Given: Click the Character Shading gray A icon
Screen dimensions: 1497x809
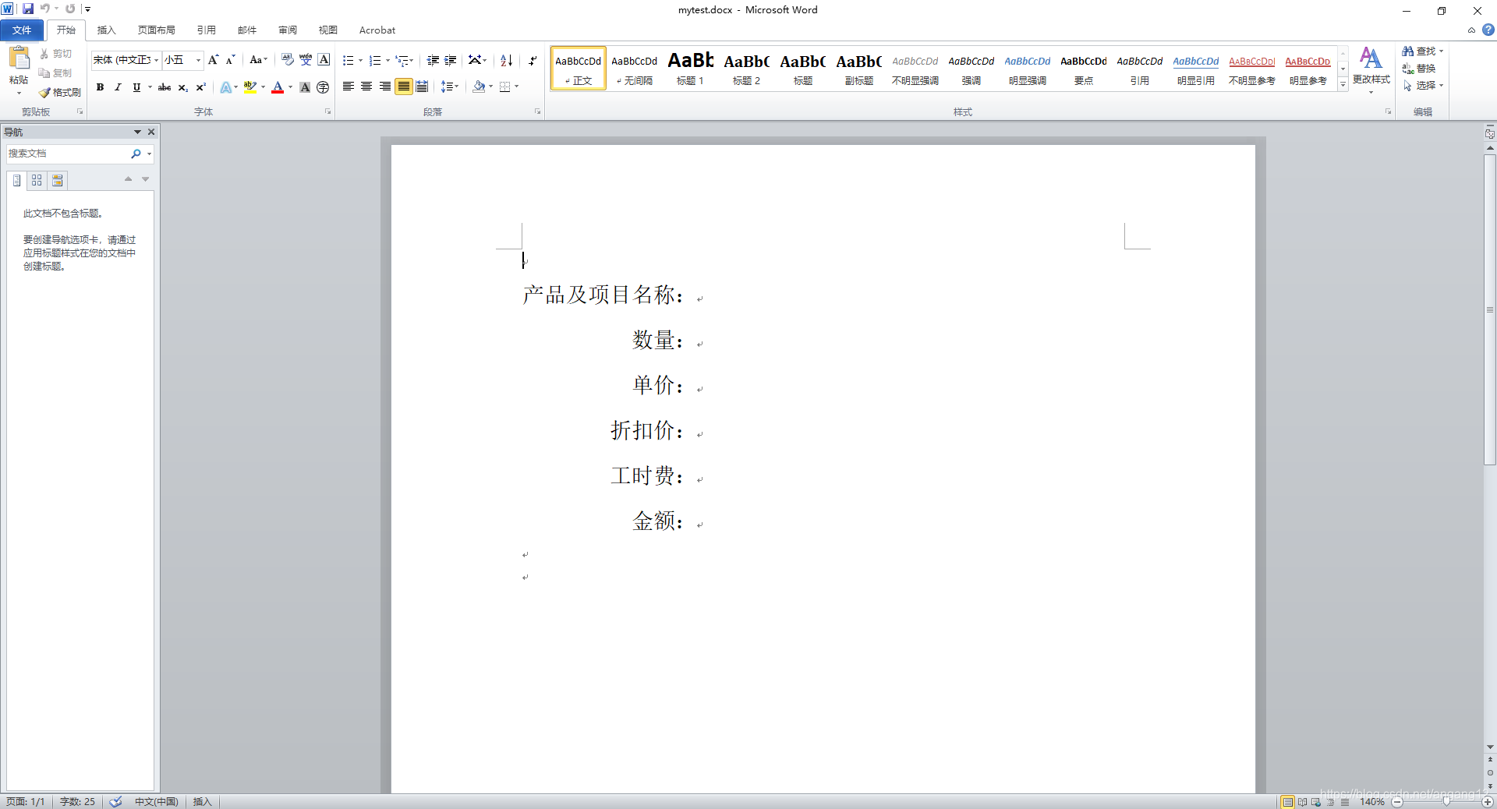Looking at the screenshot, I should (x=305, y=87).
